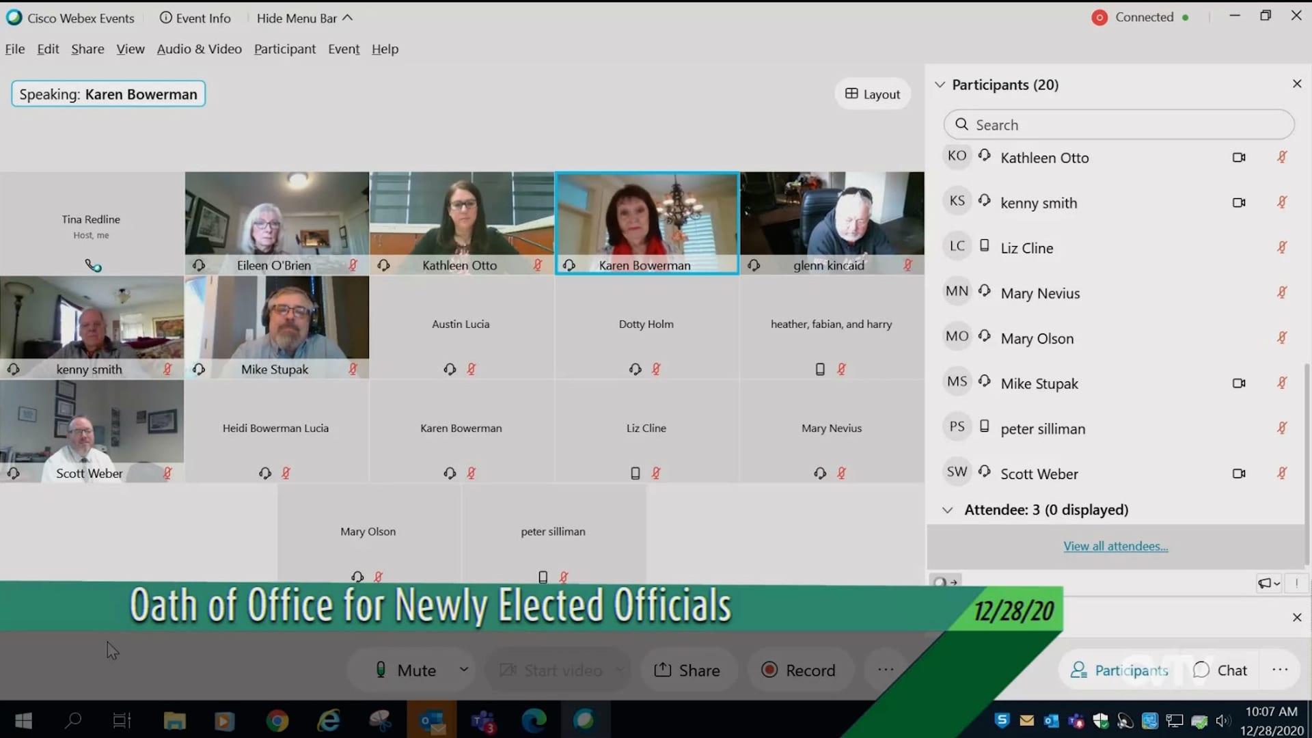Screen dimensions: 1312x738
Task: Open the Layout options
Action: point(873,94)
